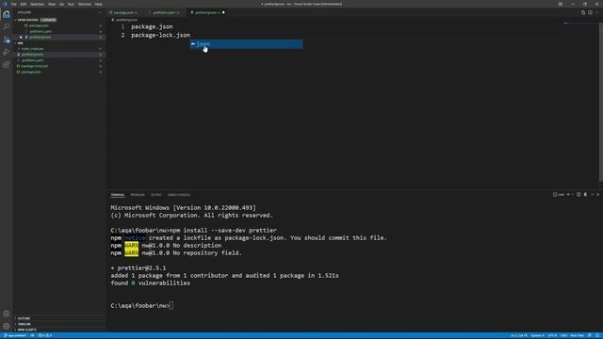Open the Run menu
The image size is (603, 339).
click(x=71, y=4)
